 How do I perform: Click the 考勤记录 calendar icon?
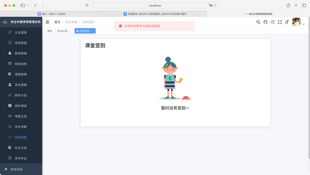10,116
